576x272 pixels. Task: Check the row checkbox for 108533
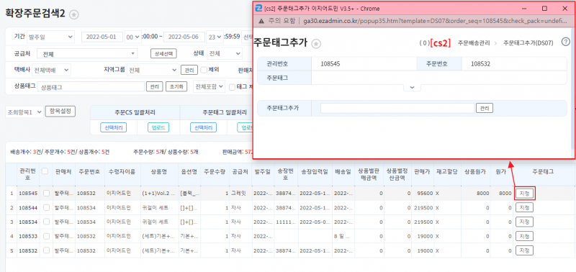46,236
